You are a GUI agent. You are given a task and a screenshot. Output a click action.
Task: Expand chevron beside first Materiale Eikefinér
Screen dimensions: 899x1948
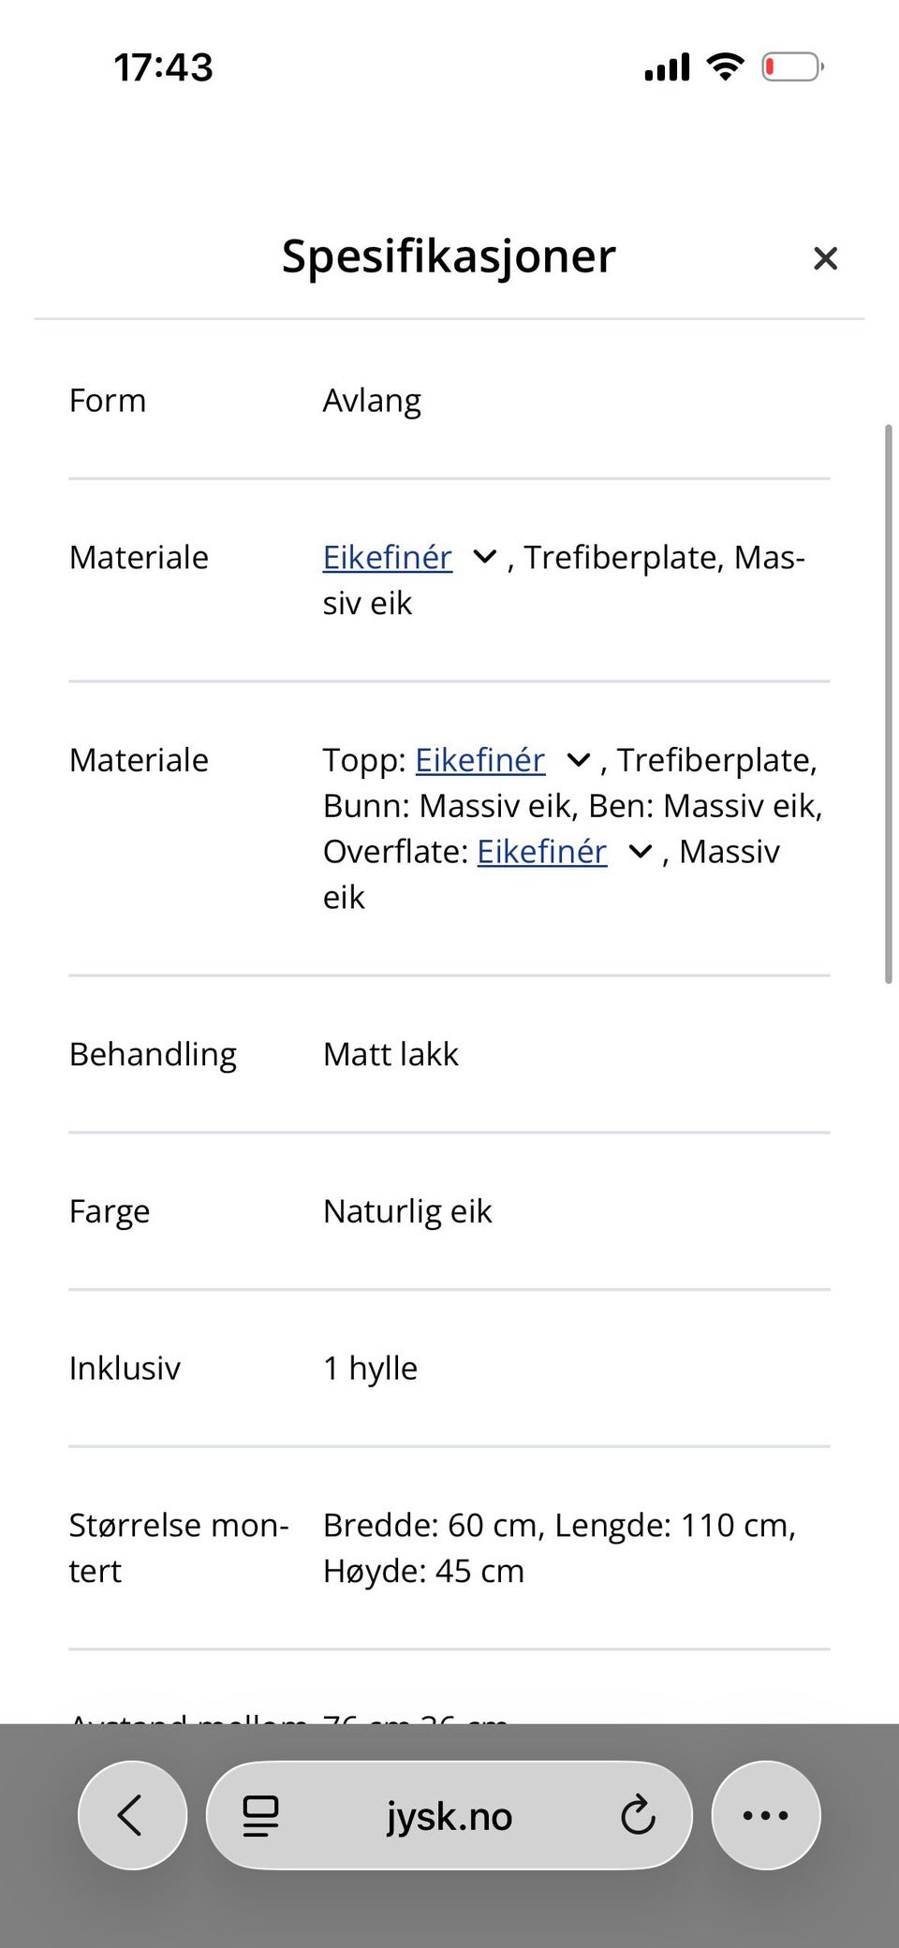point(484,557)
